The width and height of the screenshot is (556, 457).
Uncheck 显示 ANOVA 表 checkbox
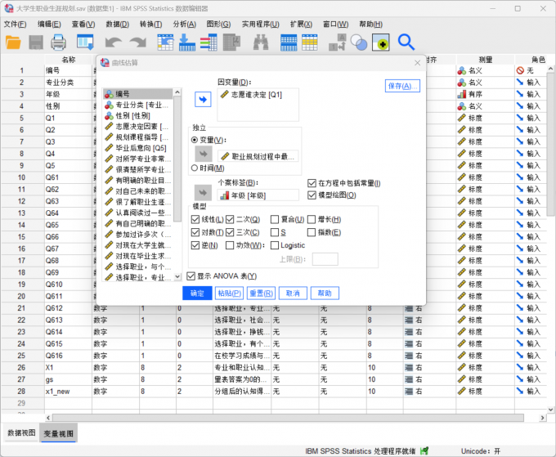coord(191,276)
